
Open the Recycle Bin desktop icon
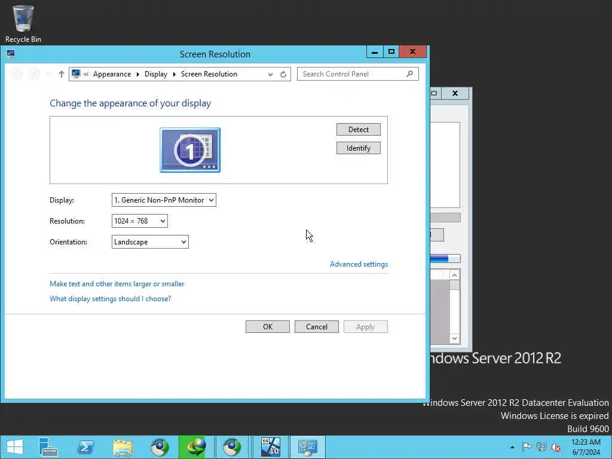23,23
